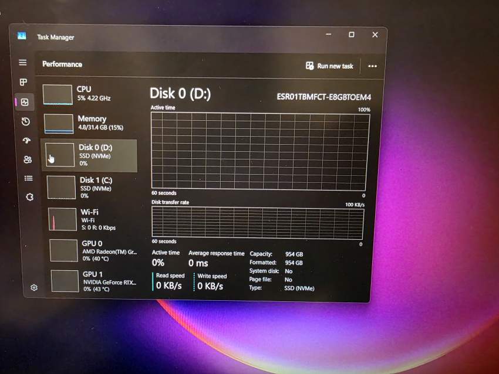Click the GPU 0 mini graph

(x=63, y=250)
